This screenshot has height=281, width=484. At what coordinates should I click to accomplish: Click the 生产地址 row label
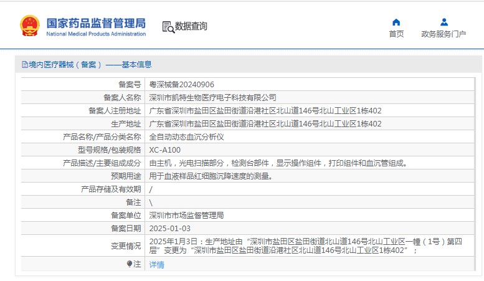[126, 124]
